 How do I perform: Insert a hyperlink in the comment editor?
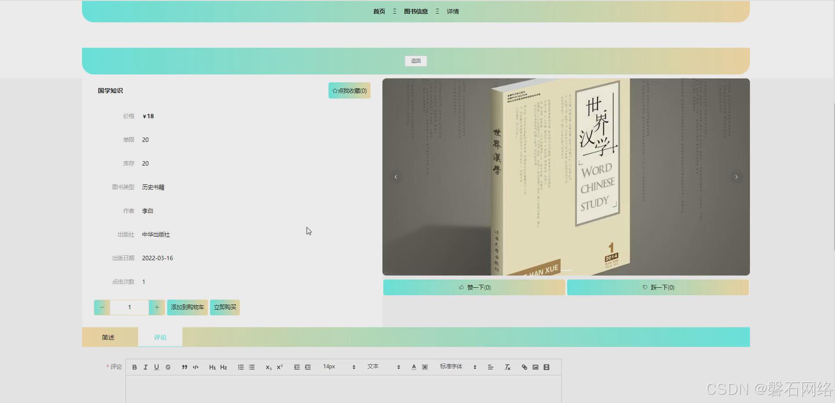click(524, 367)
